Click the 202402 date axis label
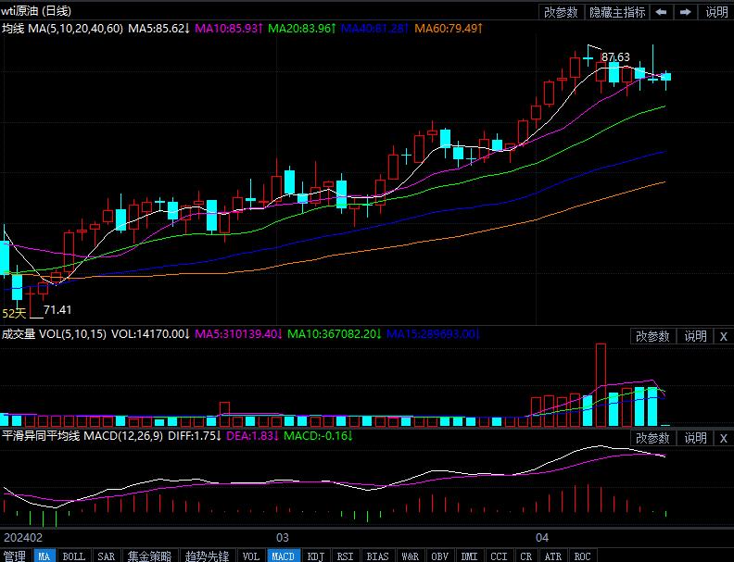 tap(23, 538)
